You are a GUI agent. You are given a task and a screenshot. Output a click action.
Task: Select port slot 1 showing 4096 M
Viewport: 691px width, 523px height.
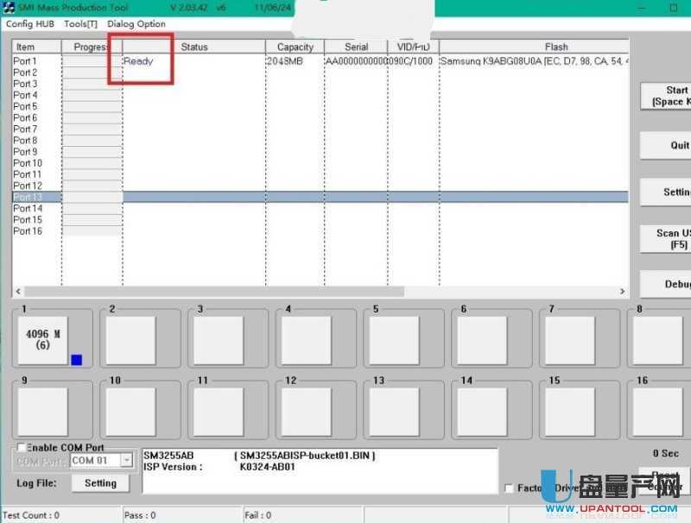pyautogui.click(x=42, y=338)
